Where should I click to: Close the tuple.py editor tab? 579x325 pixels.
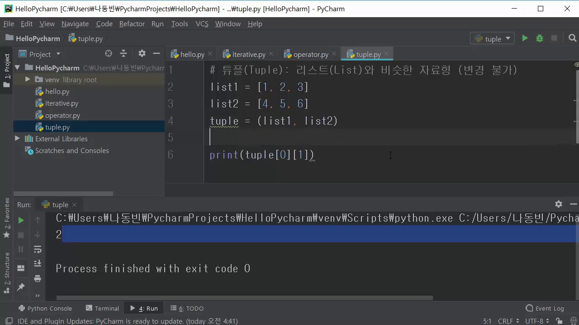point(387,54)
